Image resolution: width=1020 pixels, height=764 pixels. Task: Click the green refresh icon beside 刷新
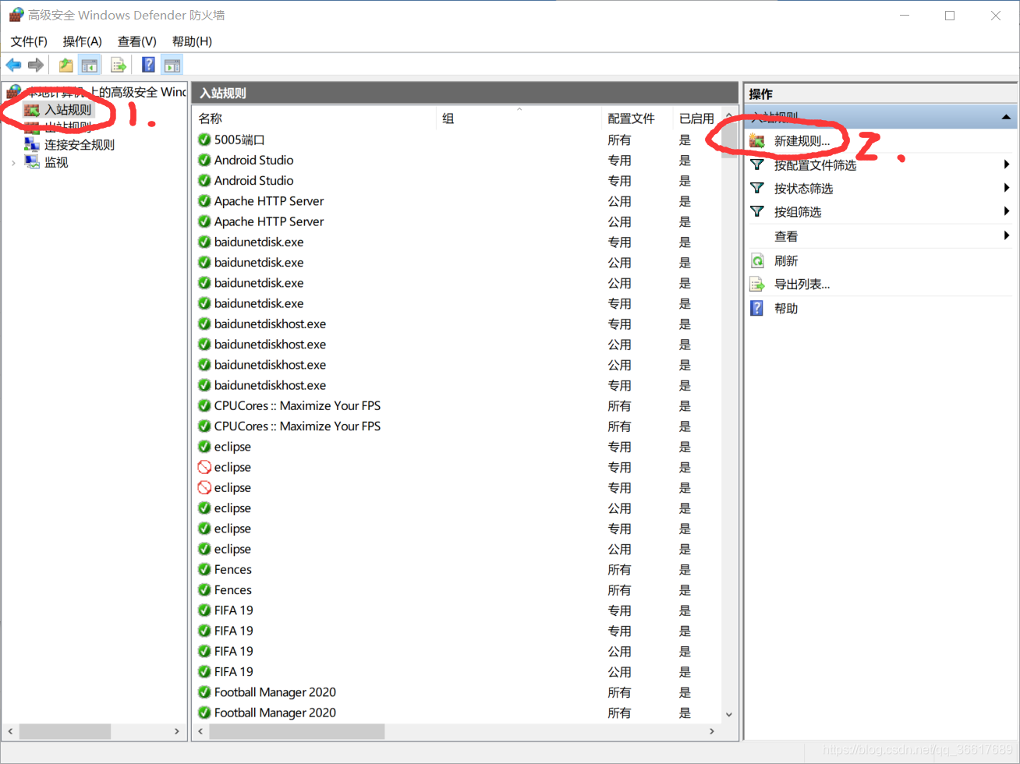756,260
